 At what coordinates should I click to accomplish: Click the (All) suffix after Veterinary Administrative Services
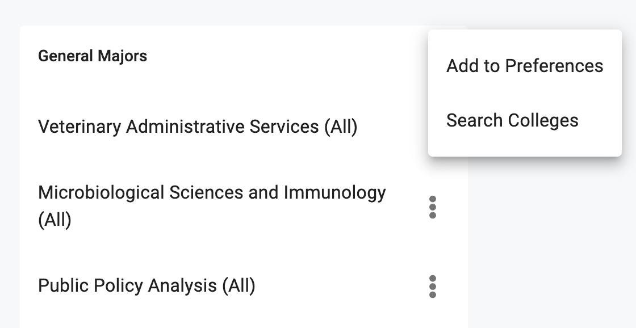point(341,127)
